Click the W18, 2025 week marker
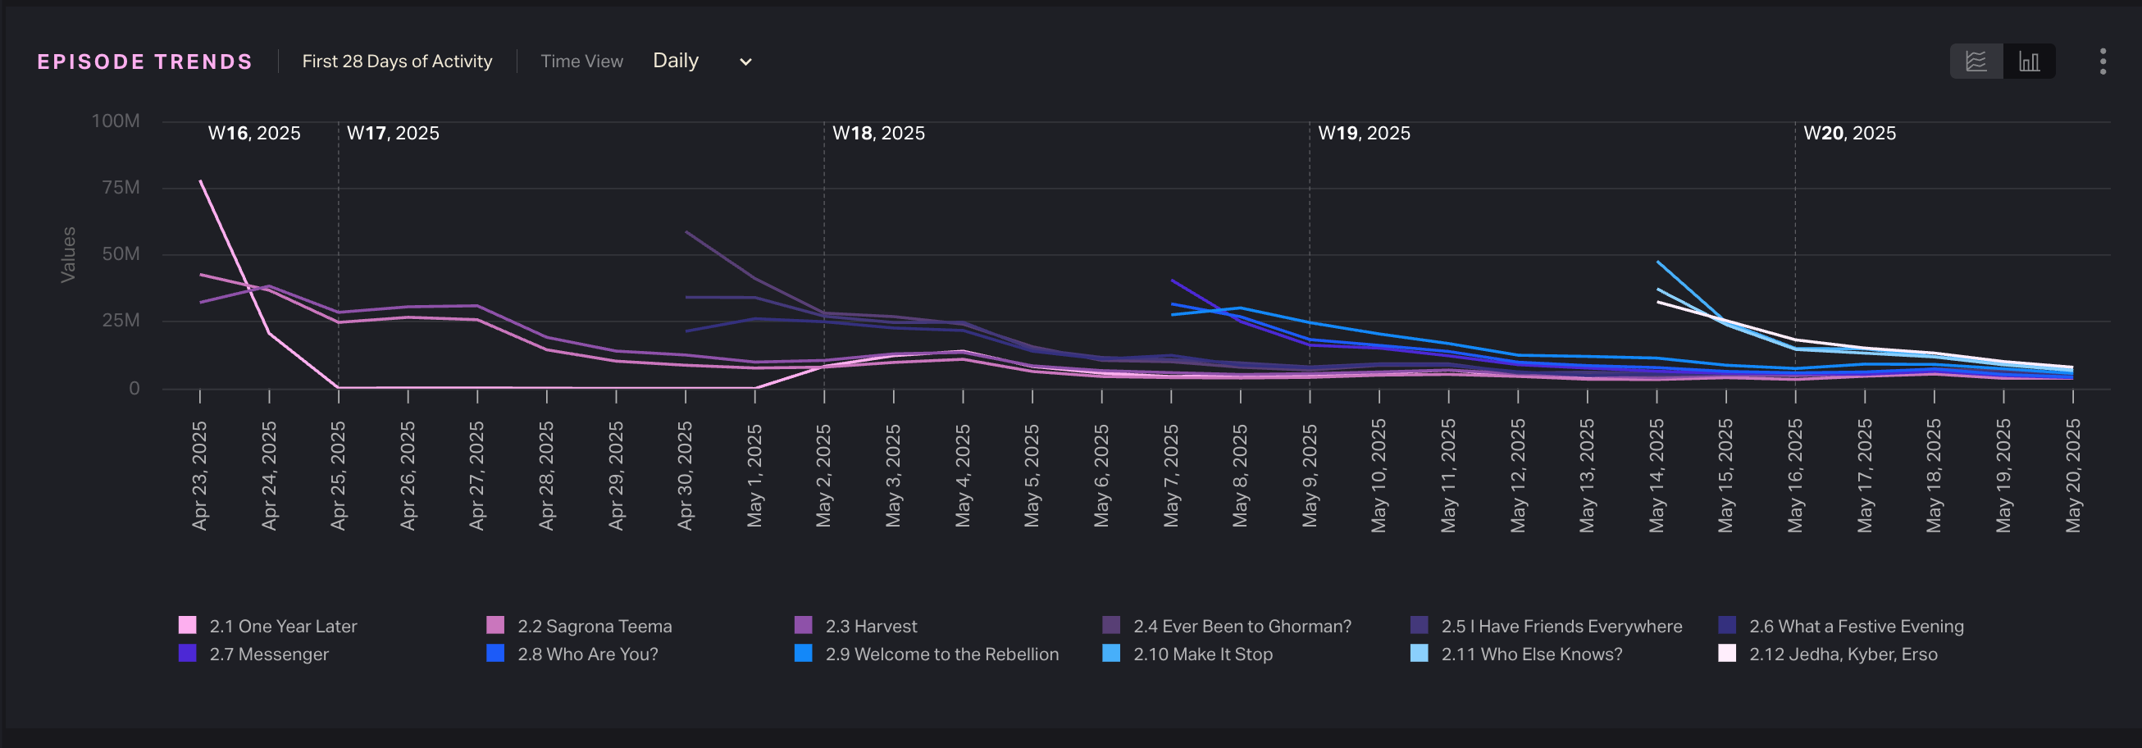The height and width of the screenshot is (748, 2142). pos(878,133)
